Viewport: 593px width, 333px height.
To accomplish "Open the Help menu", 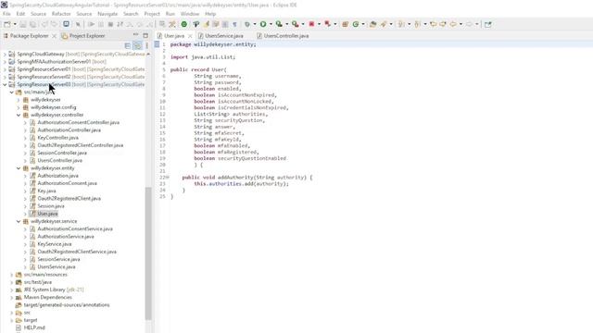I will coord(210,14).
